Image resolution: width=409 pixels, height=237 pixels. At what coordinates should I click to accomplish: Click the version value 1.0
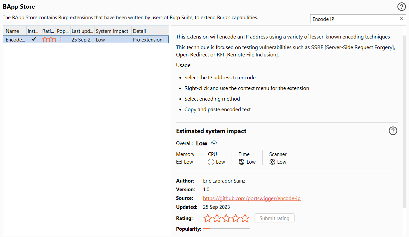click(206, 190)
